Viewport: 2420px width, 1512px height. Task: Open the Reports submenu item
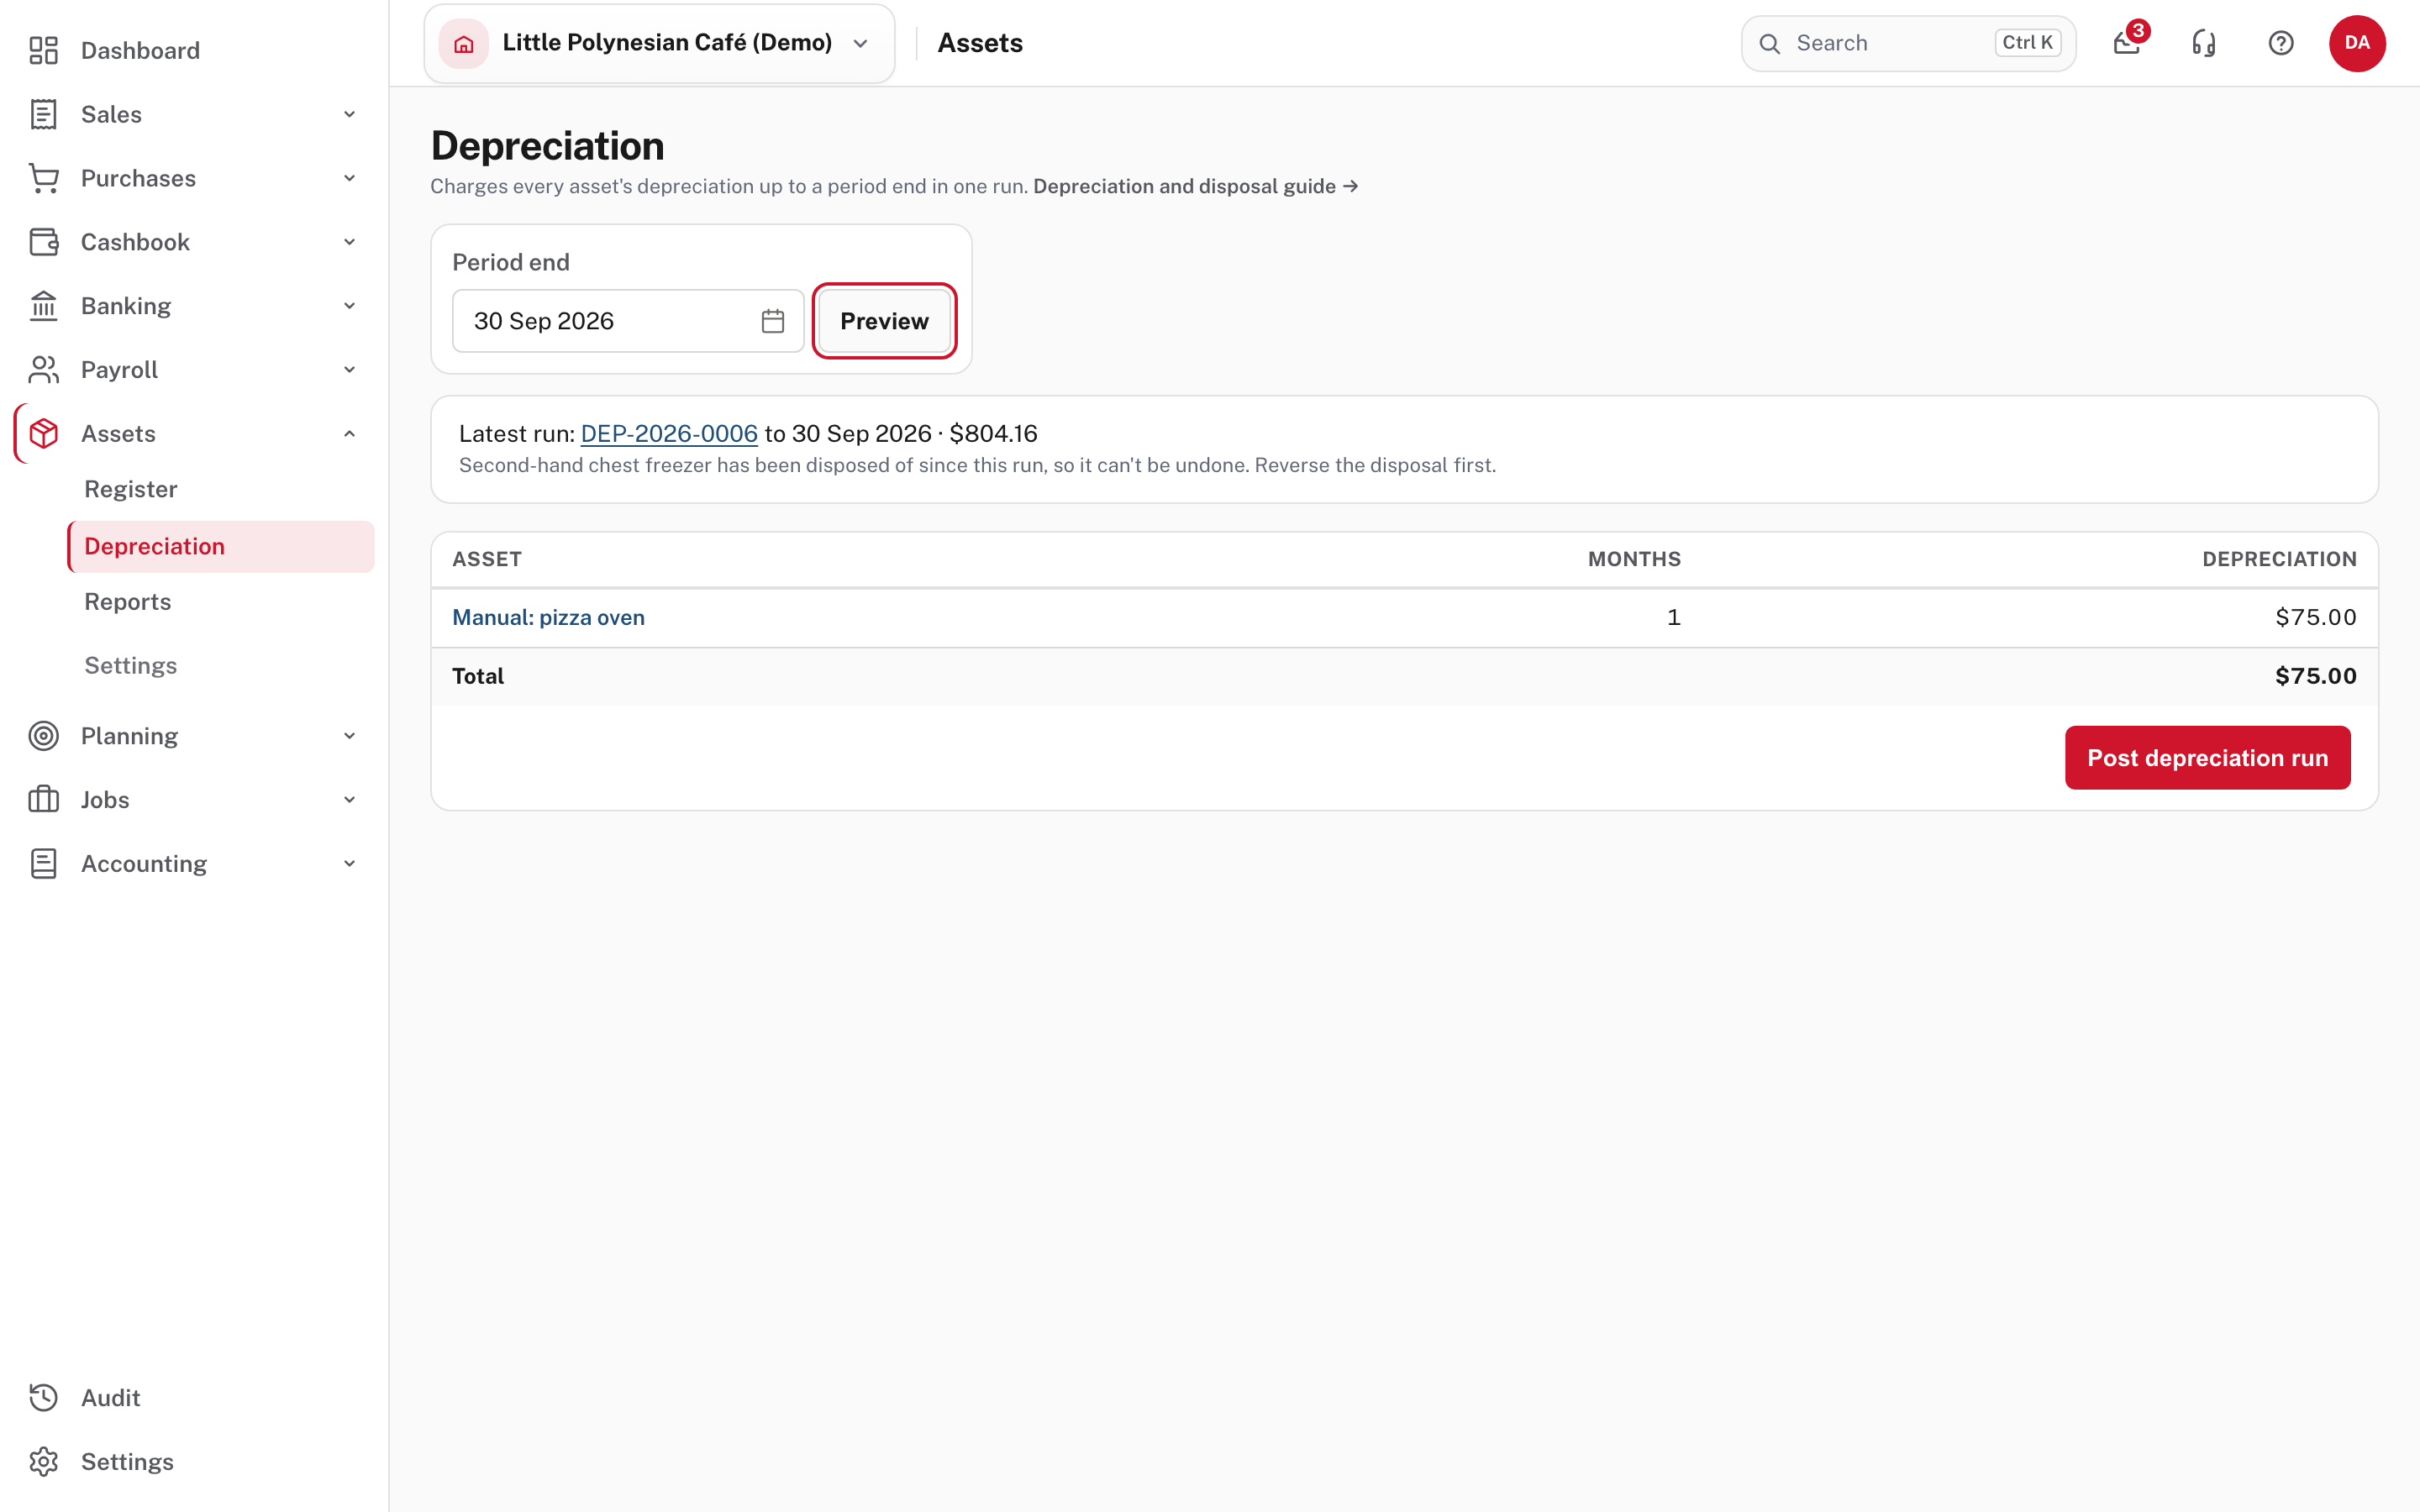click(x=128, y=601)
